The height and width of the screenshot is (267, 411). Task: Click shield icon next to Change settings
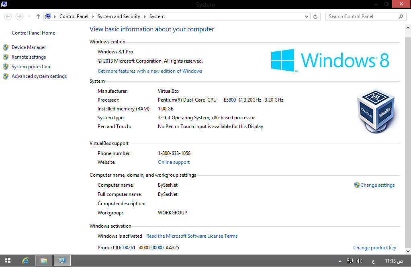coord(357,185)
